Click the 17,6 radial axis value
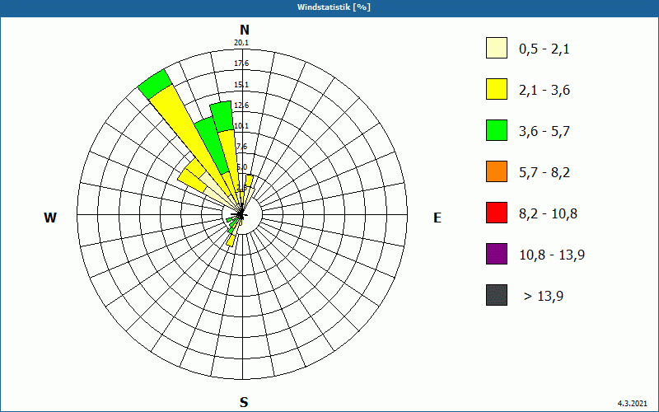Screen dimensions: 659x412 pos(241,63)
